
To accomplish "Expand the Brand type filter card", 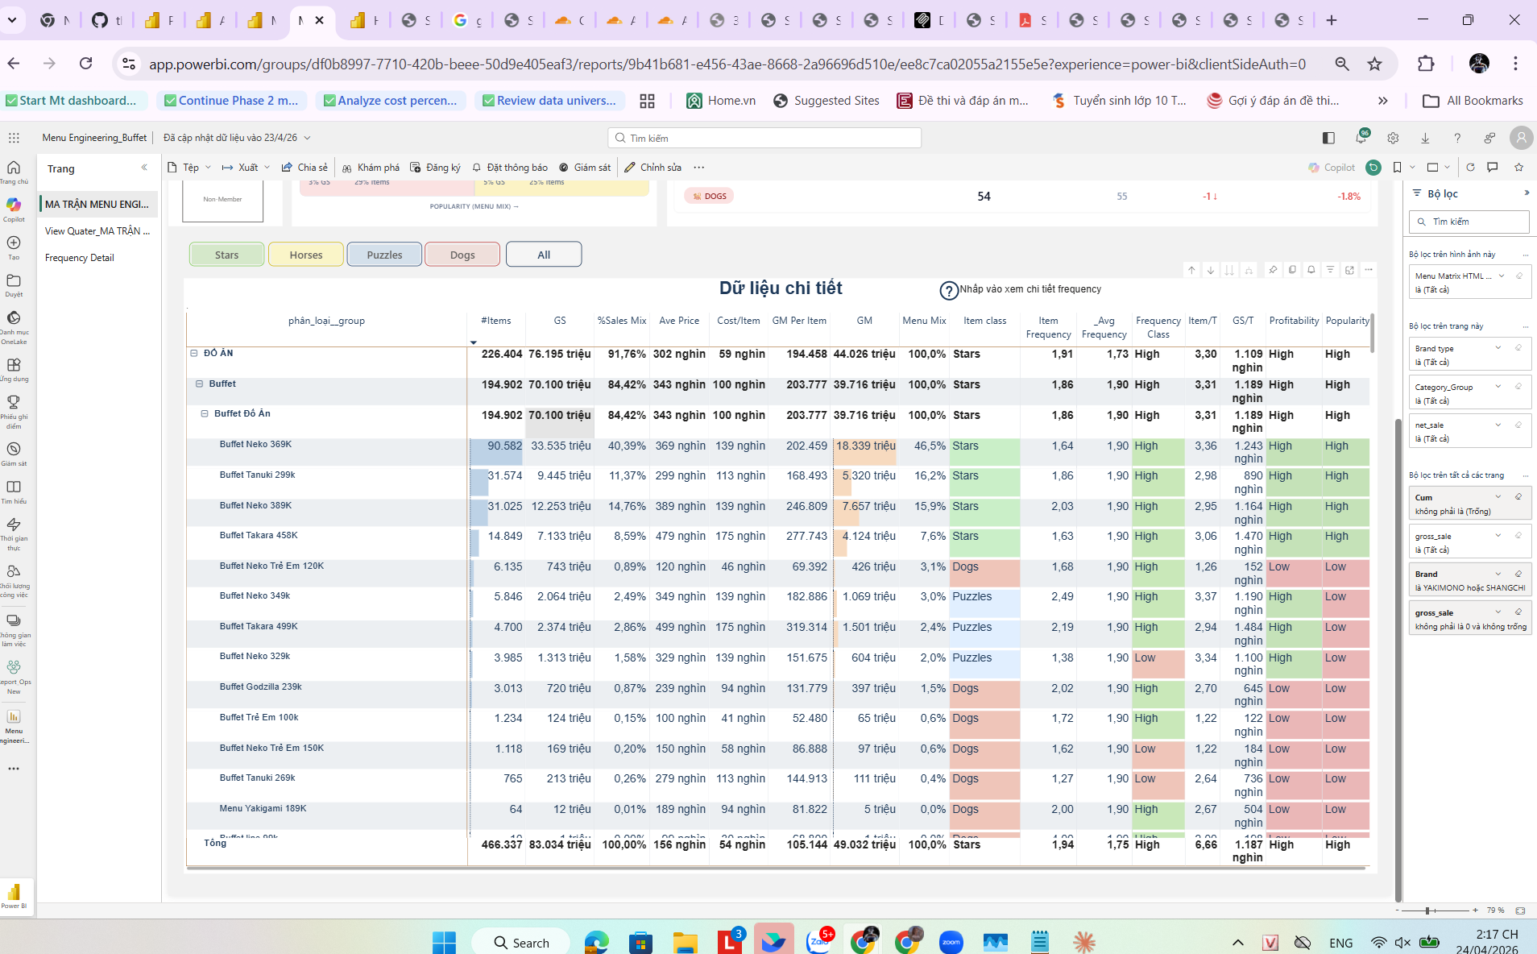I will click(1498, 348).
